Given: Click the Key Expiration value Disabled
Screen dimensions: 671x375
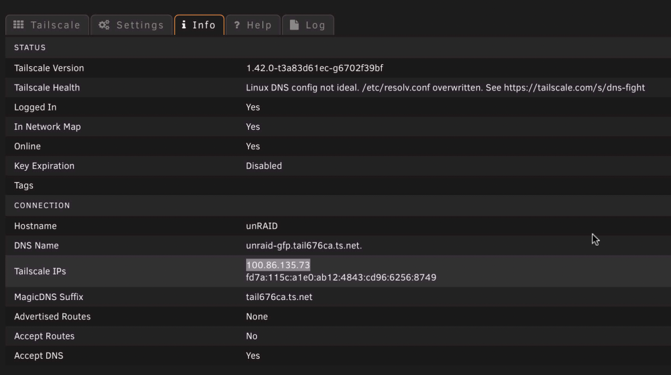Looking at the screenshot, I should (x=264, y=165).
